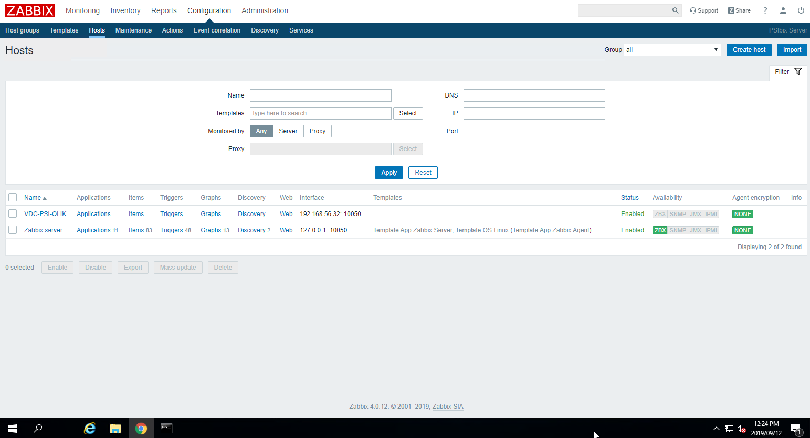Switch to Chrome on the taskbar
The width and height of the screenshot is (810, 438).
pyautogui.click(x=141, y=429)
